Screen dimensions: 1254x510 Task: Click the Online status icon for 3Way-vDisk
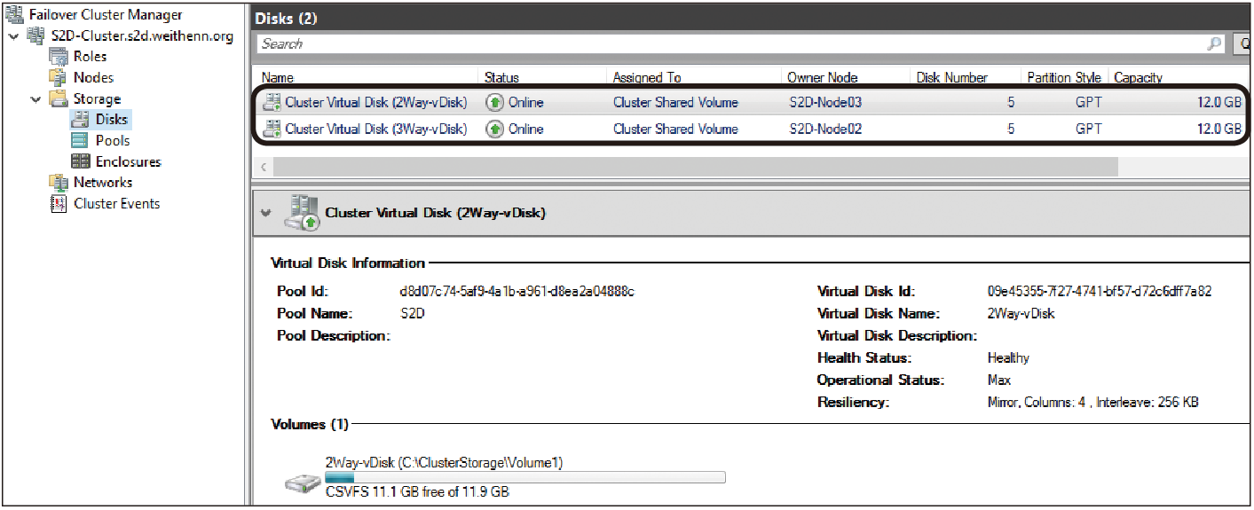[495, 129]
